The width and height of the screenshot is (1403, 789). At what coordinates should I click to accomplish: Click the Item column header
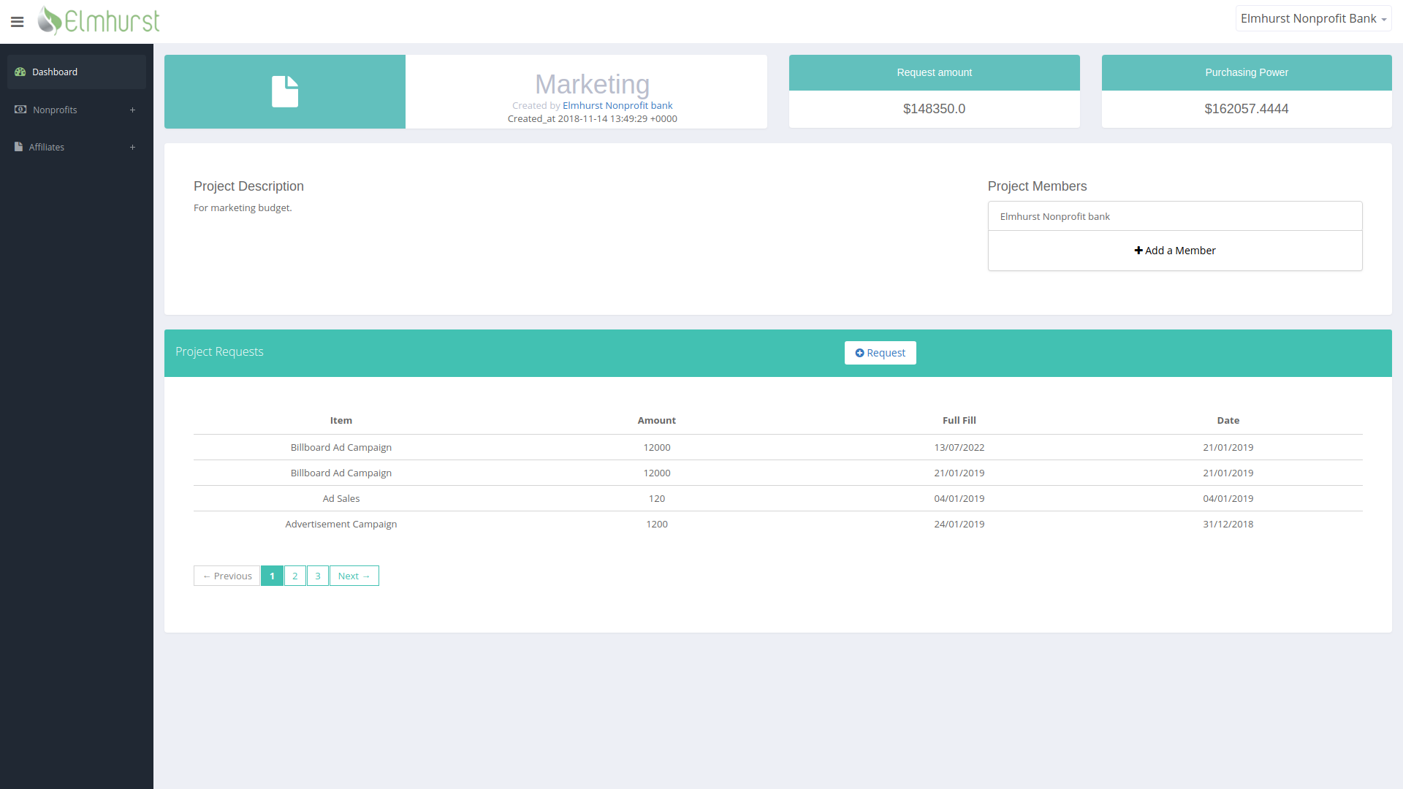[341, 420]
